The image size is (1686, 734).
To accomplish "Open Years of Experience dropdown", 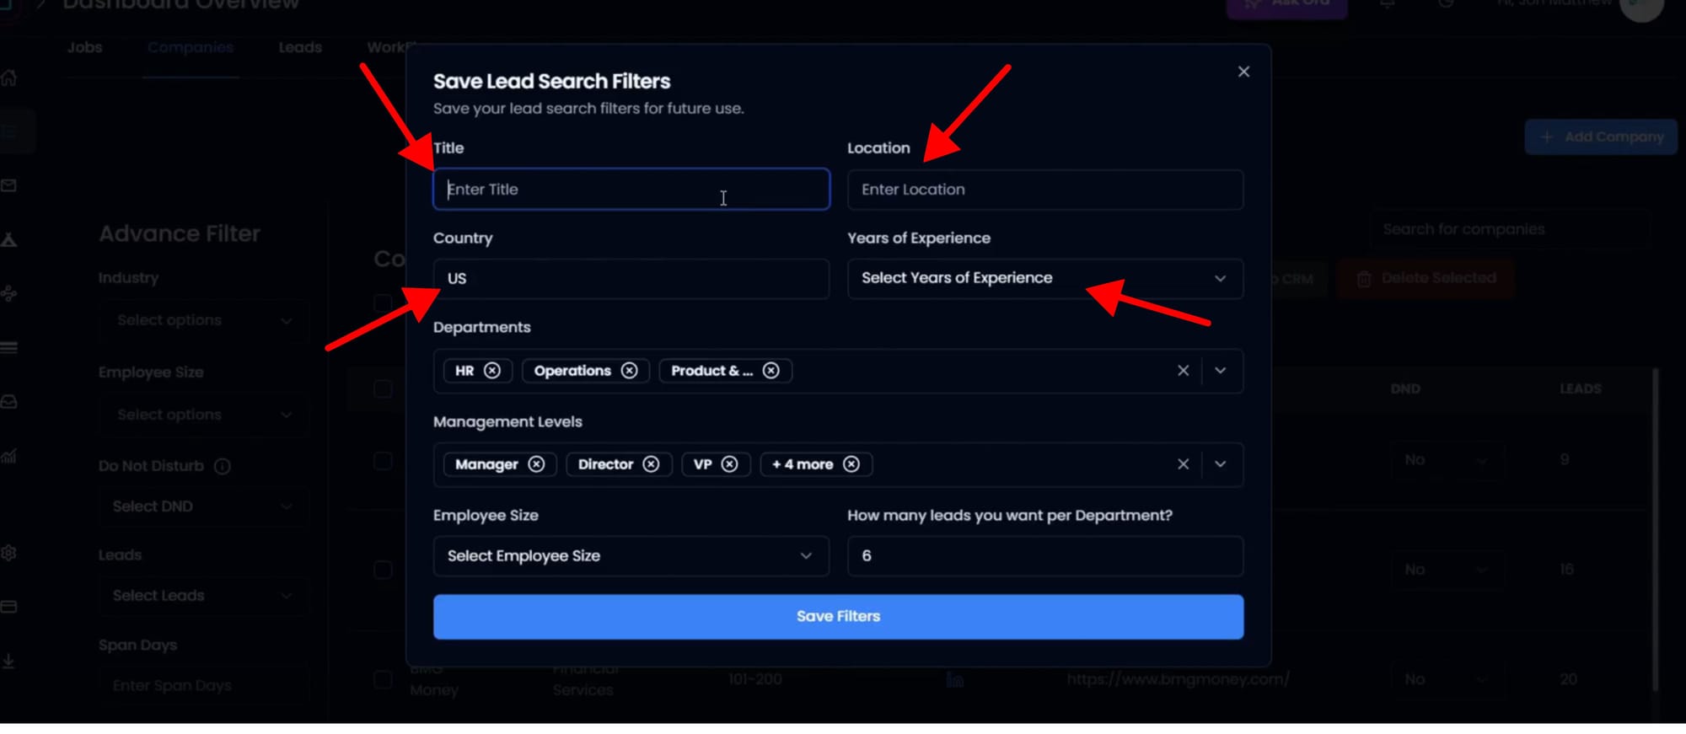I will (1044, 279).
